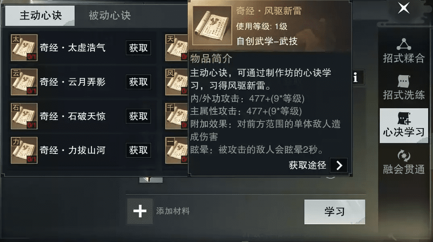This screenshot has height=242, width=433.
Task: Open 融会贯通 from the side panel
Action: pyautogui.click(x=404, y=162)
